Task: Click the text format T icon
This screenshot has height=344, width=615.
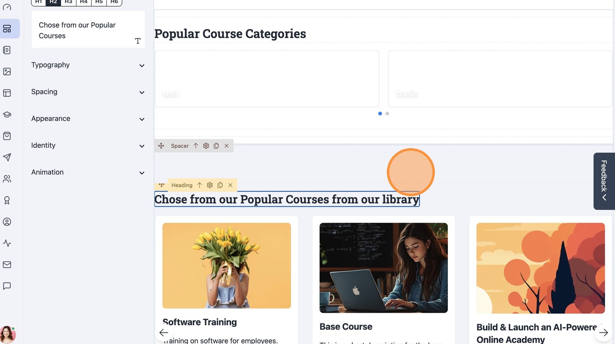Action: pyautogui.click(x=138, y=41)
